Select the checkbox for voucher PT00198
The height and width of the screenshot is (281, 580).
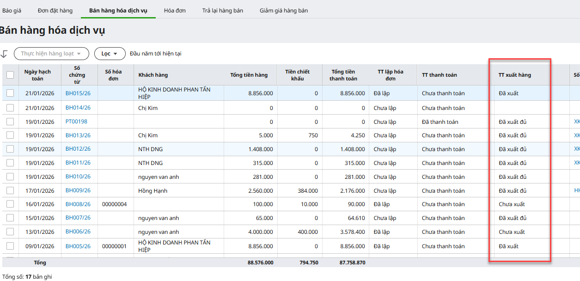click(10, 122)
